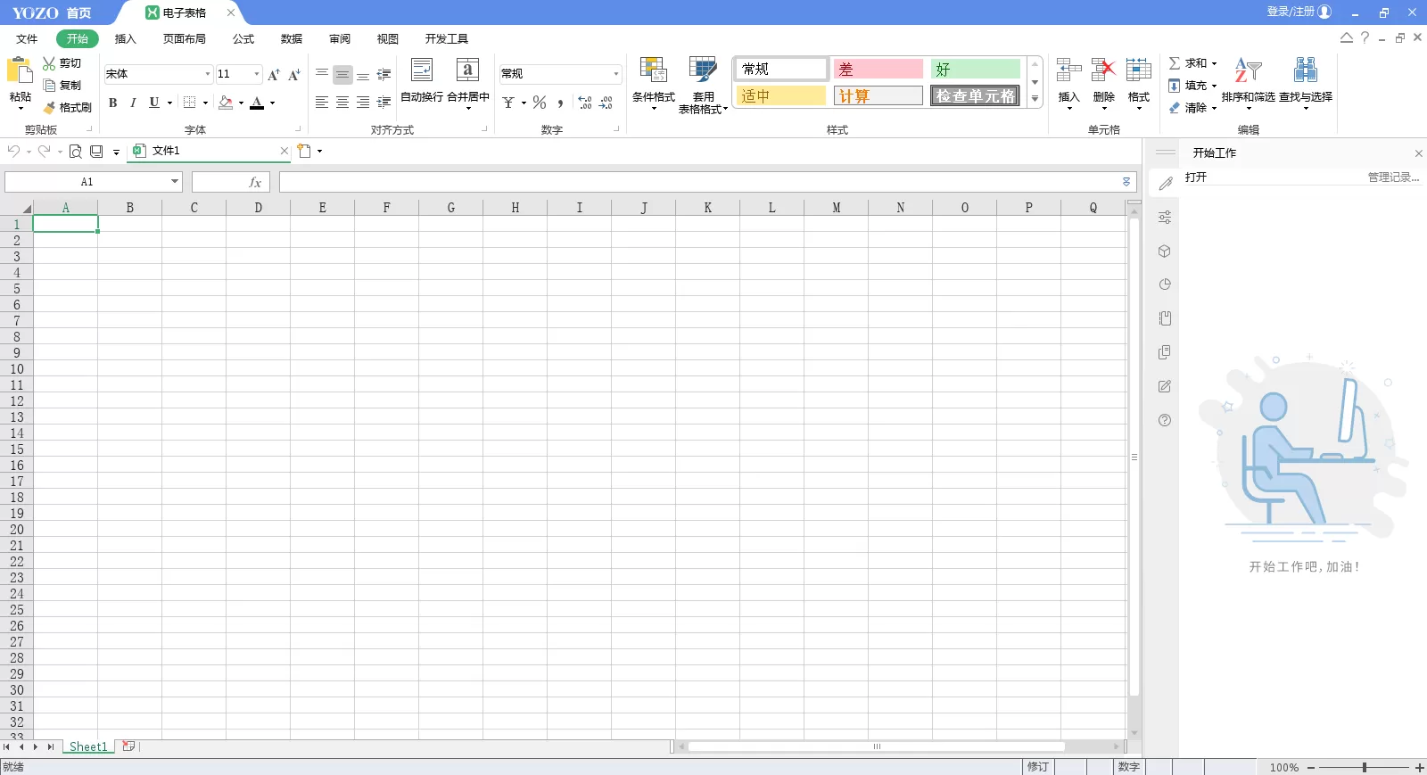Open the 文件 menu

[27, 39]
